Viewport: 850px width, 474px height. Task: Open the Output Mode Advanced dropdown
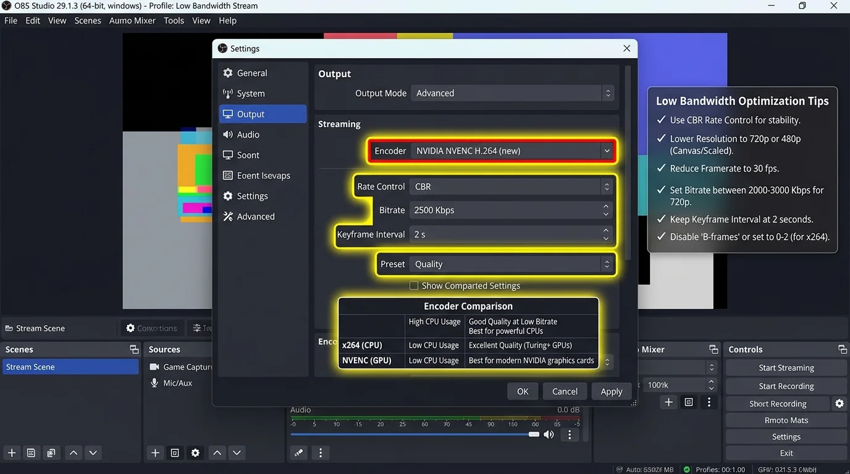coord(512,93)
